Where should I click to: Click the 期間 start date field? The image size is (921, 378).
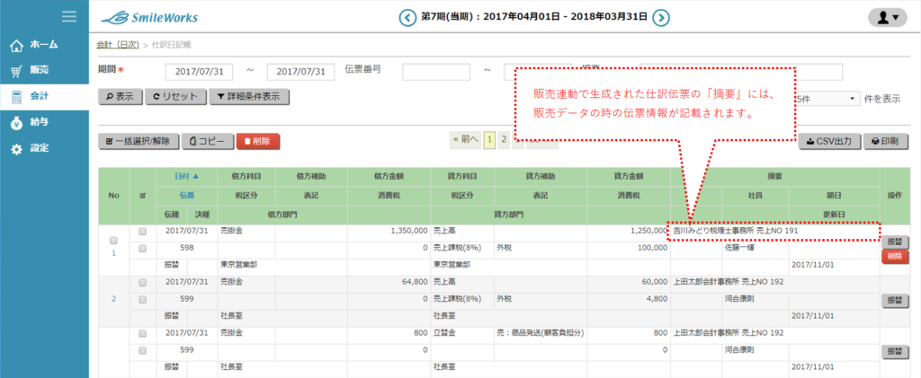pyautogui.click(x=201, y=72)
